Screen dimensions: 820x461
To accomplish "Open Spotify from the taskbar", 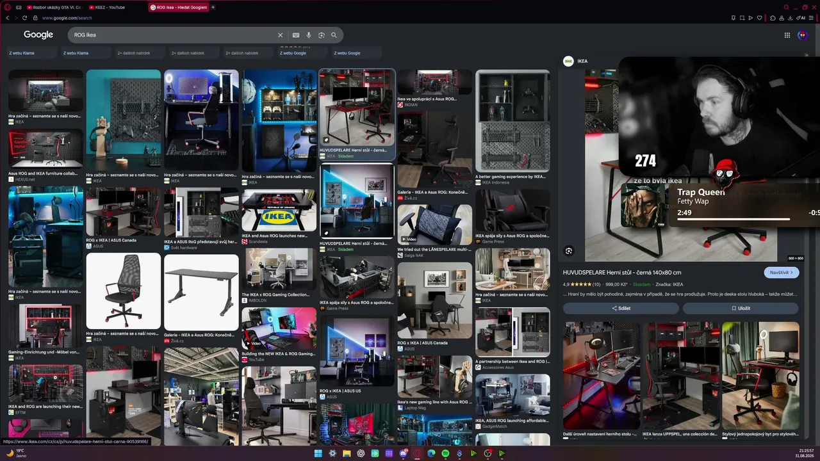I will tap(445, 453).
